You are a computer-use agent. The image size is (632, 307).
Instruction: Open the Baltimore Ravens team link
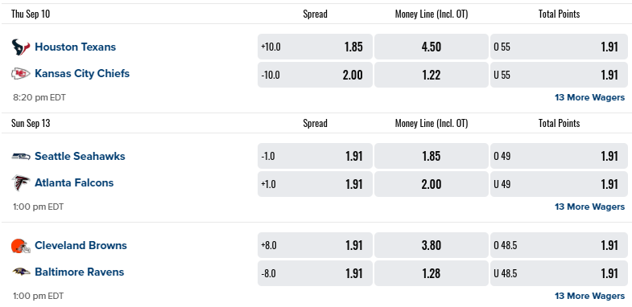pyautogui.click(x=80, y=272)
